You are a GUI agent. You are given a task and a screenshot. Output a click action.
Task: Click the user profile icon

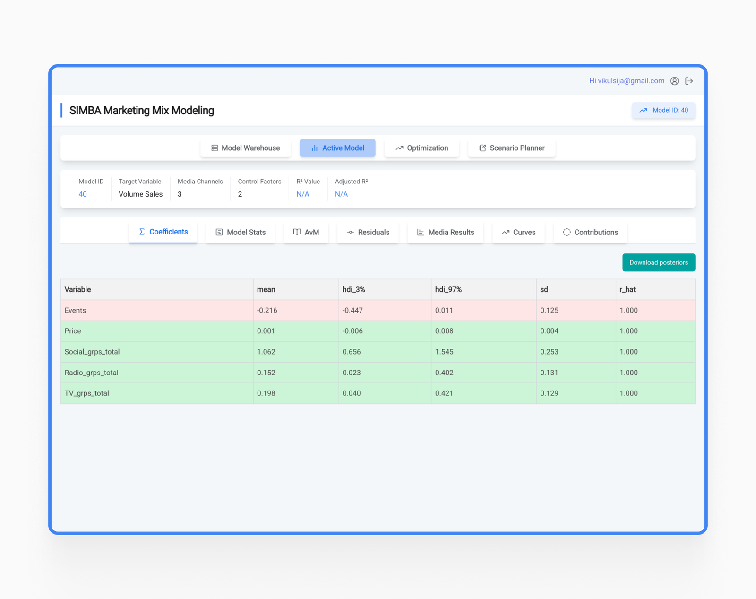(x=674, y=81)
